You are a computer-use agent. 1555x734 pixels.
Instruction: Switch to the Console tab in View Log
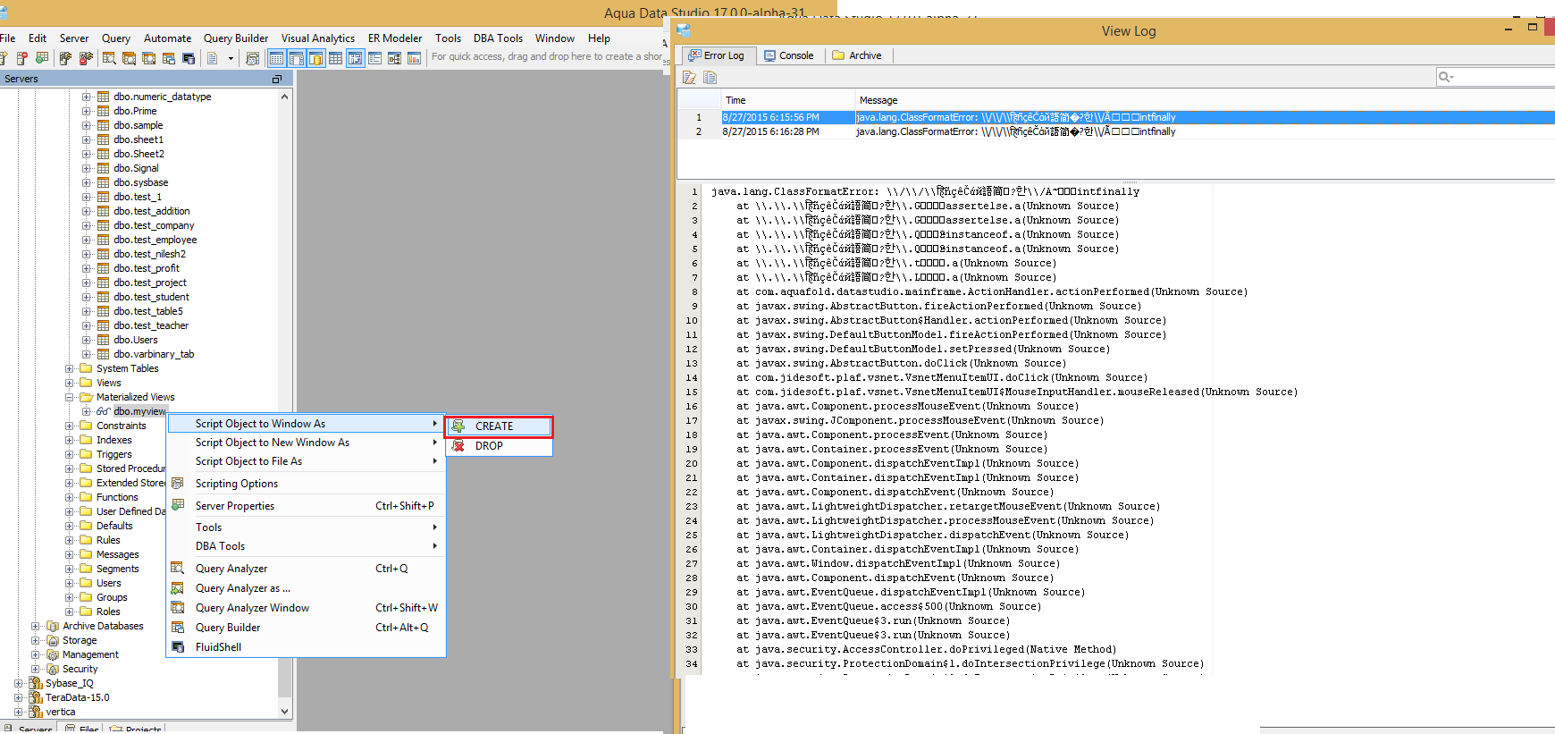coord(789,55)
